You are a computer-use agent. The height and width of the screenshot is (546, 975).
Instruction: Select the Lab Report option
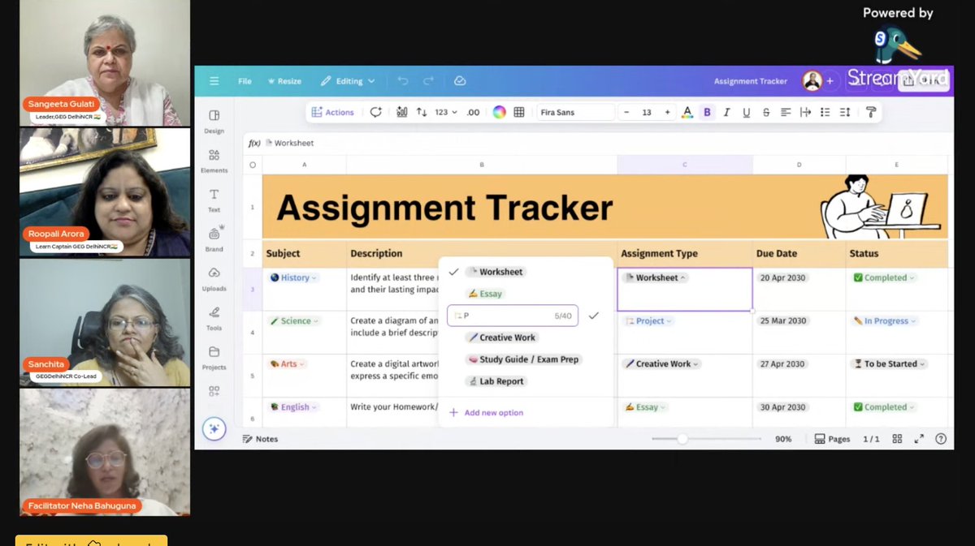(496, 381)
